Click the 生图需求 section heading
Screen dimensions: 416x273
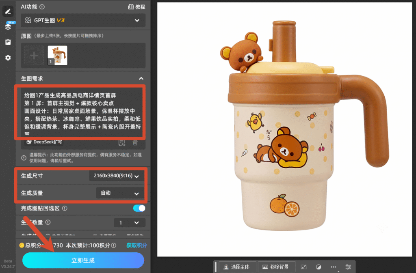click(32, 79)
